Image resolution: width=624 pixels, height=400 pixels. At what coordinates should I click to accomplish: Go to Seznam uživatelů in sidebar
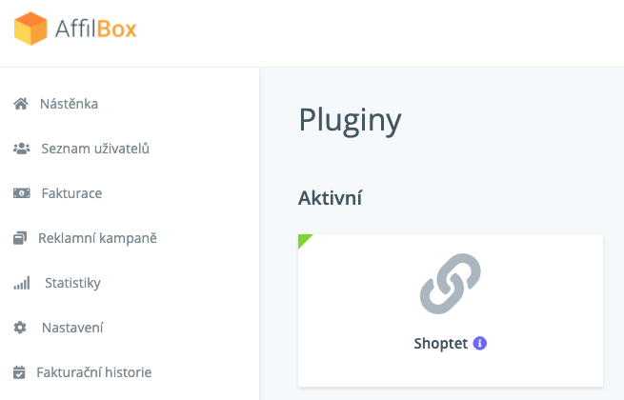pos(95,149)
